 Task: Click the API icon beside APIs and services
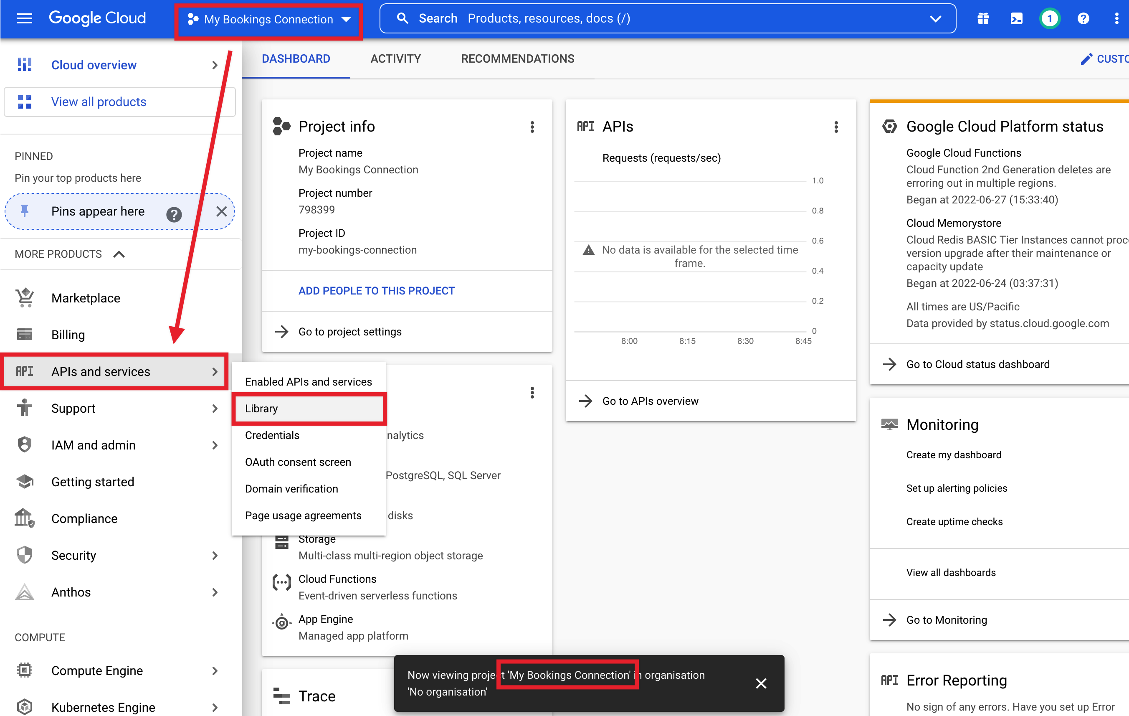[24, 372]
